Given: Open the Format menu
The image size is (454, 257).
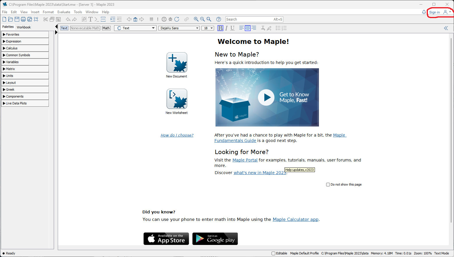Looking at the screenshot, I should coord(48,12).
